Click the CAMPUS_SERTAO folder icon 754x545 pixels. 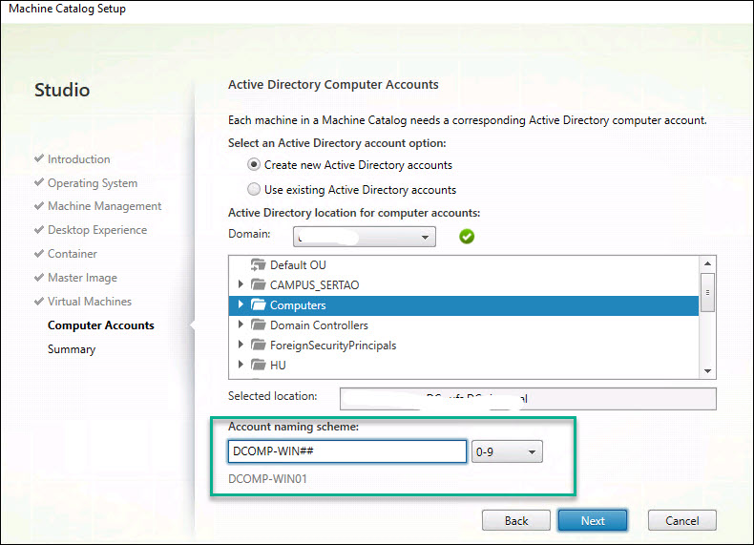(258, 285)
